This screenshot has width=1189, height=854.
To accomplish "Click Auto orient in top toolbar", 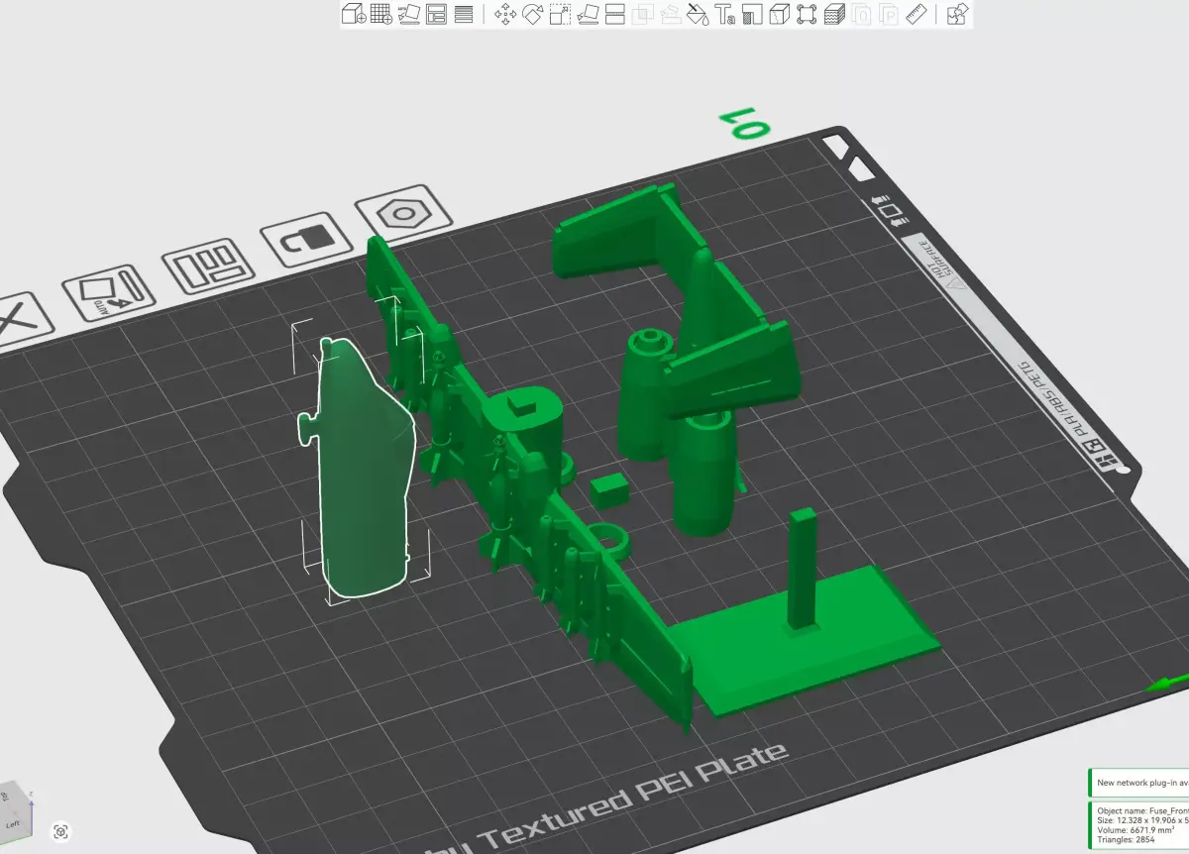I will (x=408, y=14).
